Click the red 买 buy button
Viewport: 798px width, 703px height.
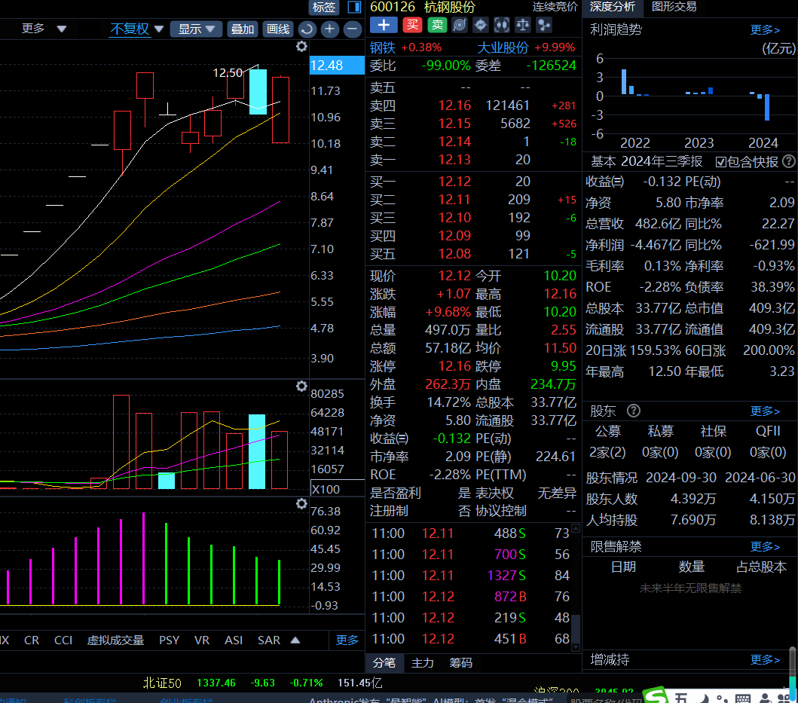[412, 25]
